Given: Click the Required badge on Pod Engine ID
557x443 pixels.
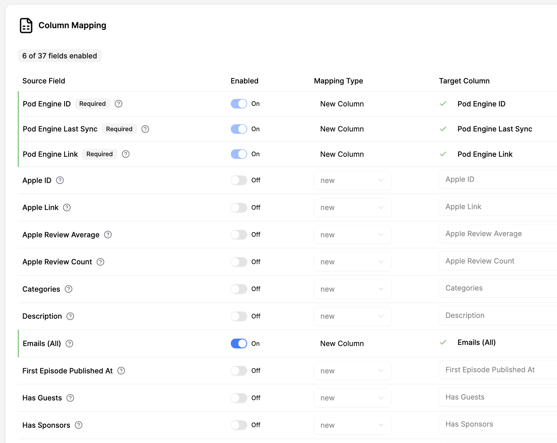Looking at the screenshot, I should coord(93,104).
